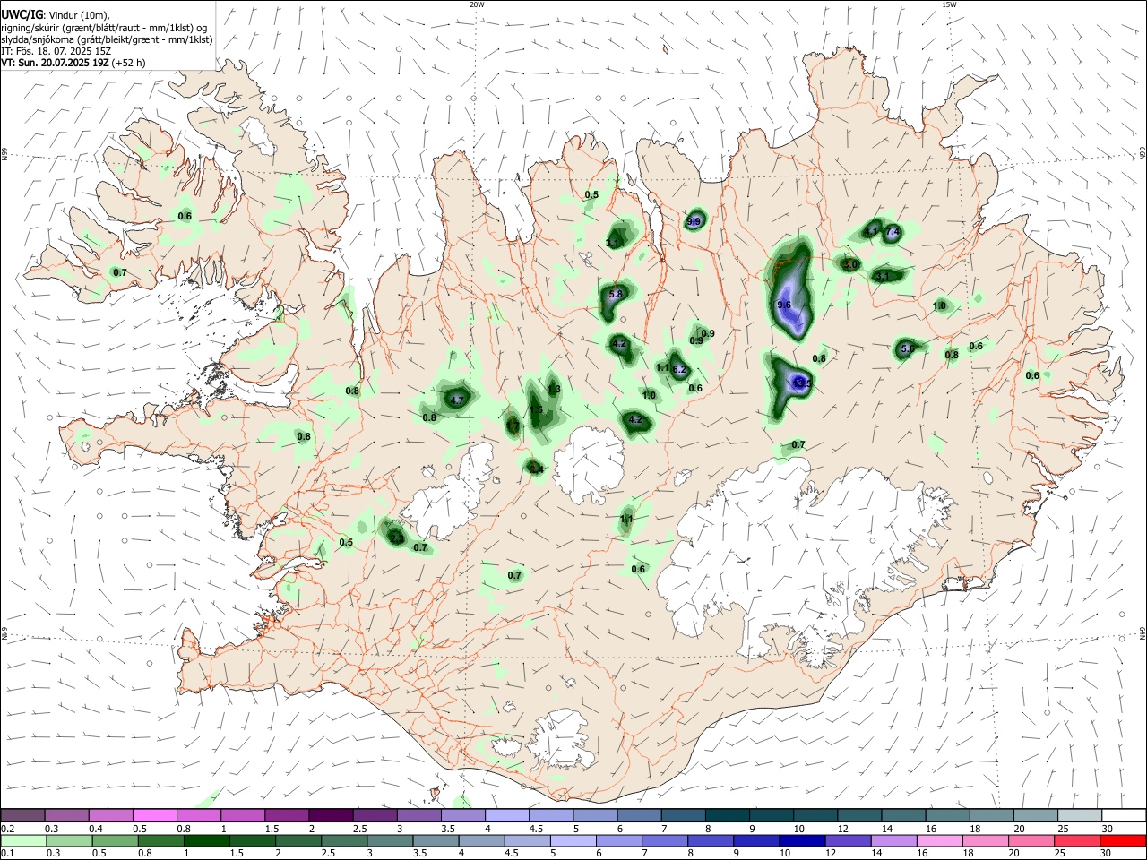Click the 5.6 precipitation value in the east
Viewport: 1147px width, 860px height.
click(907, 348)
